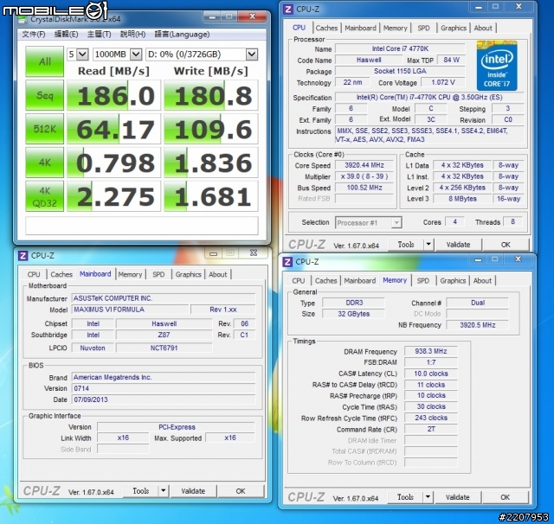This screenshot has width=554, height=524.
Task: Open About tab in the Mainboard window
Action: pyautogui.click(x=217, y=274)
